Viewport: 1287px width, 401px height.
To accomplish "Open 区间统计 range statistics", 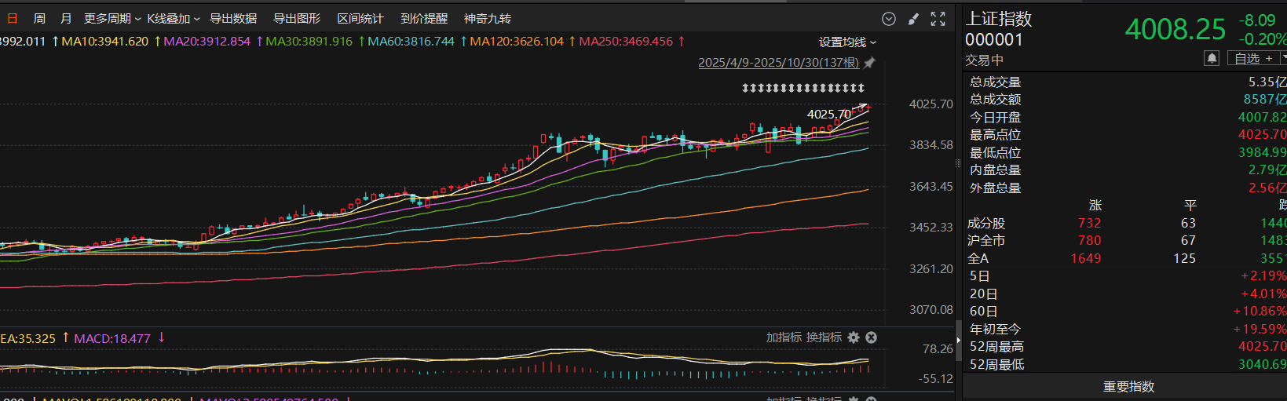I will point(360,18).
